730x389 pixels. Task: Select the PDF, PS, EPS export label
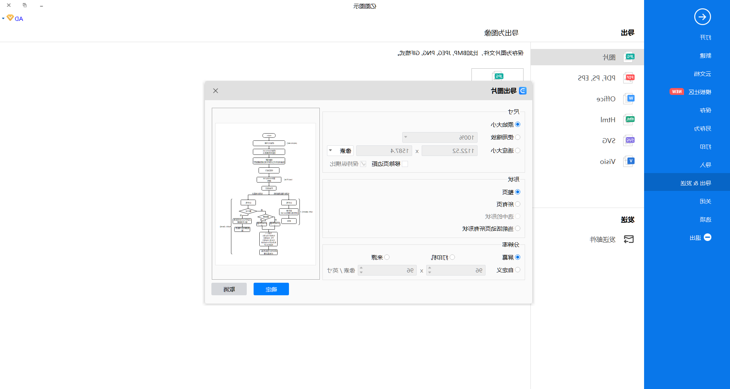[597, 78]
